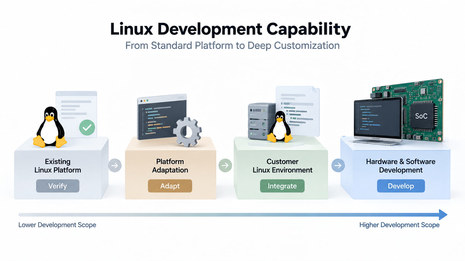Click the laptop showing code

(378, 121)
